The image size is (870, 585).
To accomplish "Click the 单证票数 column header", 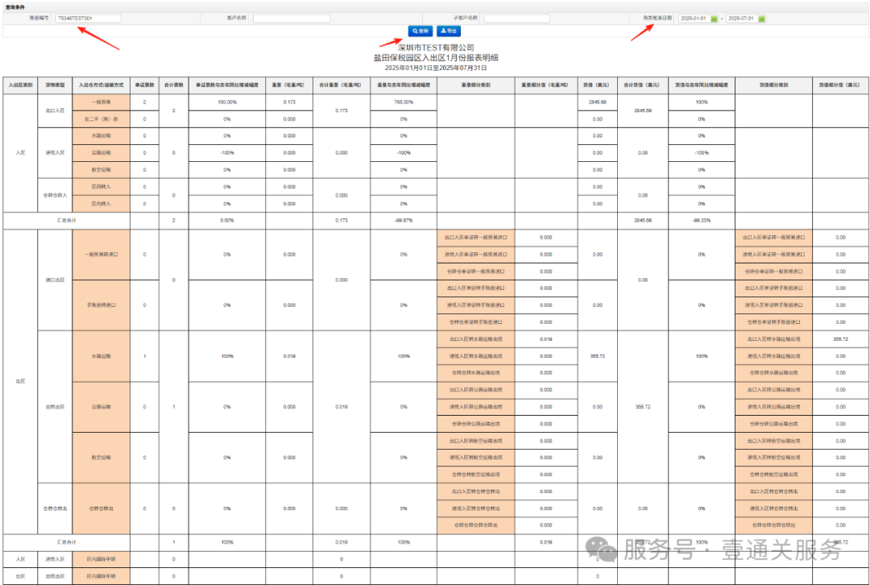I will tap(144, 85).
